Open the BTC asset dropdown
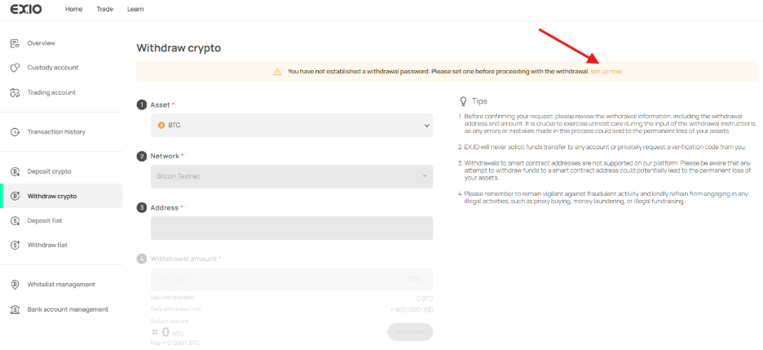 coord(291,125)
